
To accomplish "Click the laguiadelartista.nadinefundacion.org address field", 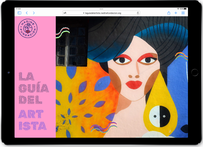I will tap(103, 13).
